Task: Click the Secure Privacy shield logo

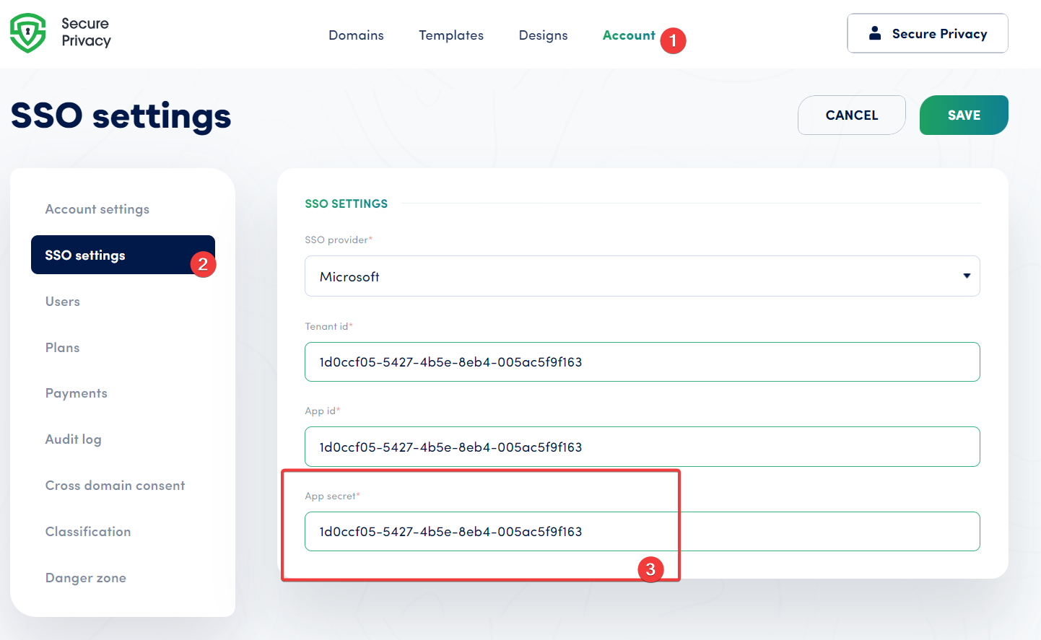Action: 28,32
